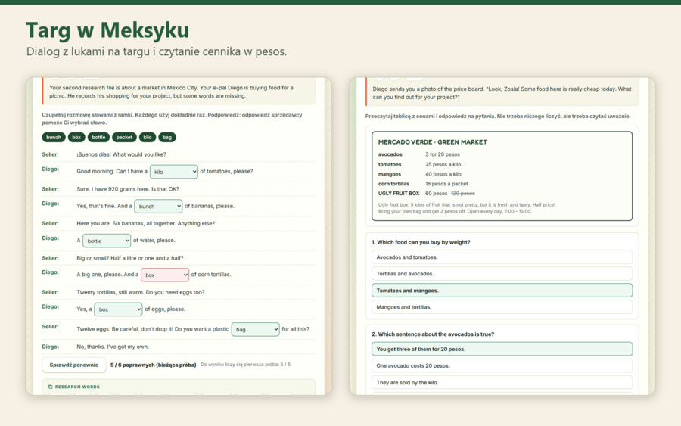The height and width of the screenshot is (426, 681).
Task: Click the bag word chip
Action: click(x=167, y=137)
